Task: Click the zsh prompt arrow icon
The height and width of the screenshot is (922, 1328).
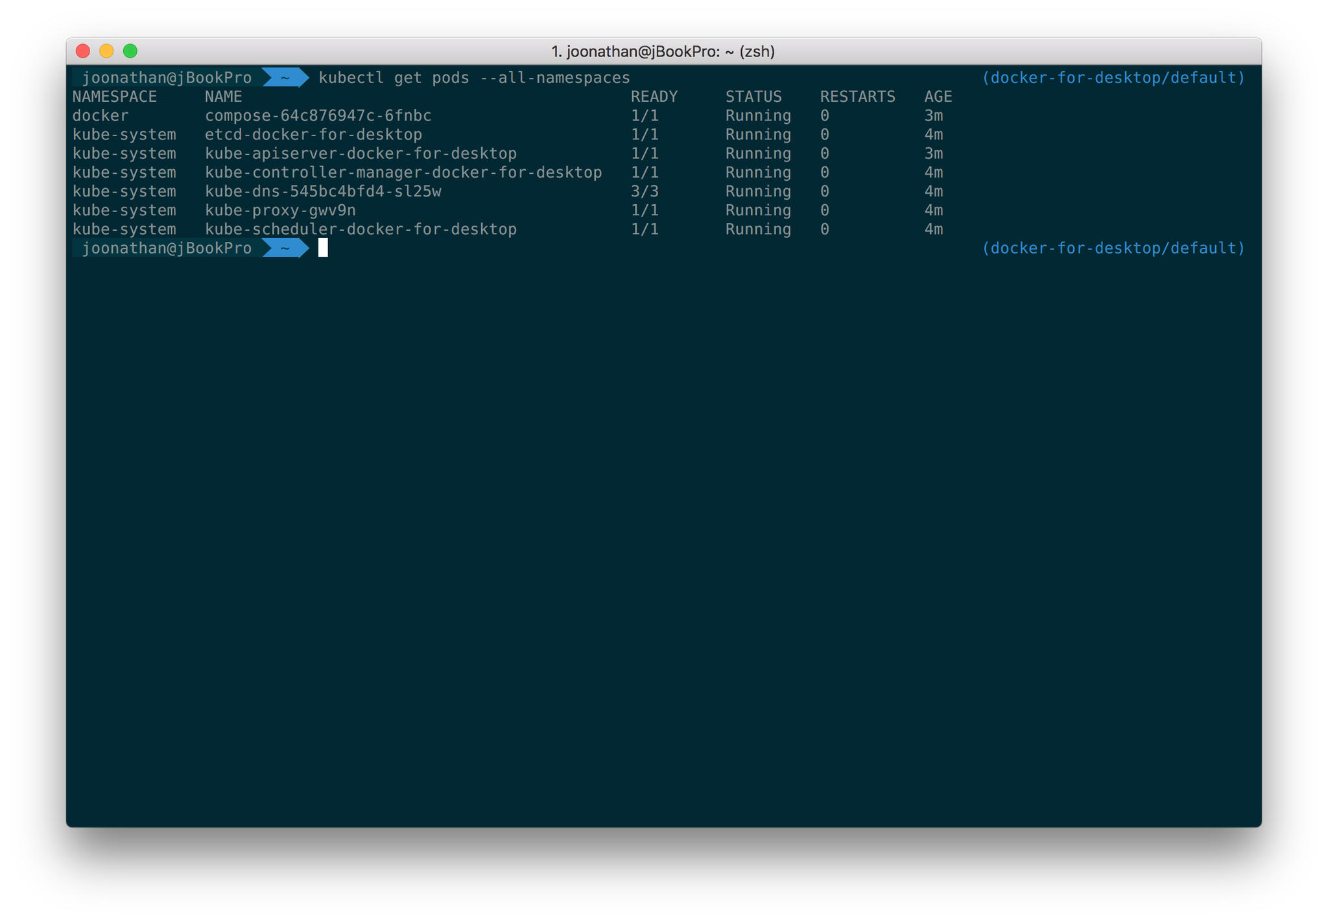Action: coord(285,77)
